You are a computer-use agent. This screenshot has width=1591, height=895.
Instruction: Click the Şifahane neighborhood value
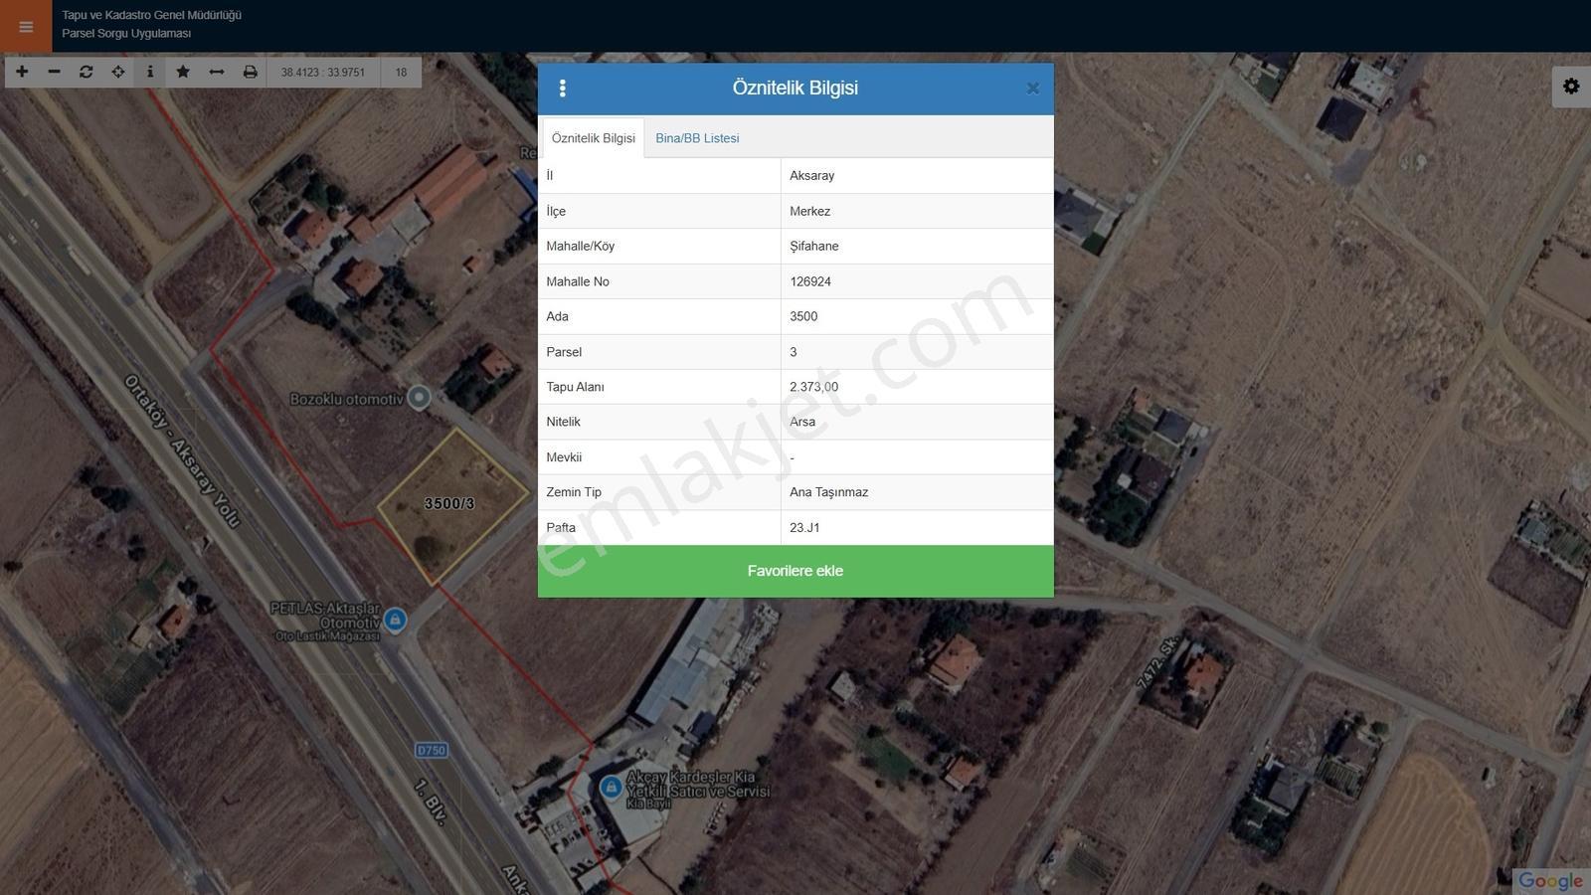click(x=814, y=246)
